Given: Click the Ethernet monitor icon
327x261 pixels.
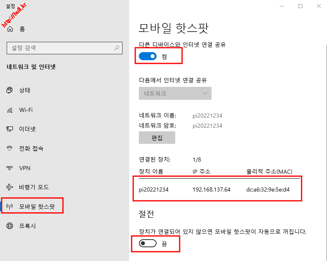Looking at the screenshot, I should pos(10,129).
